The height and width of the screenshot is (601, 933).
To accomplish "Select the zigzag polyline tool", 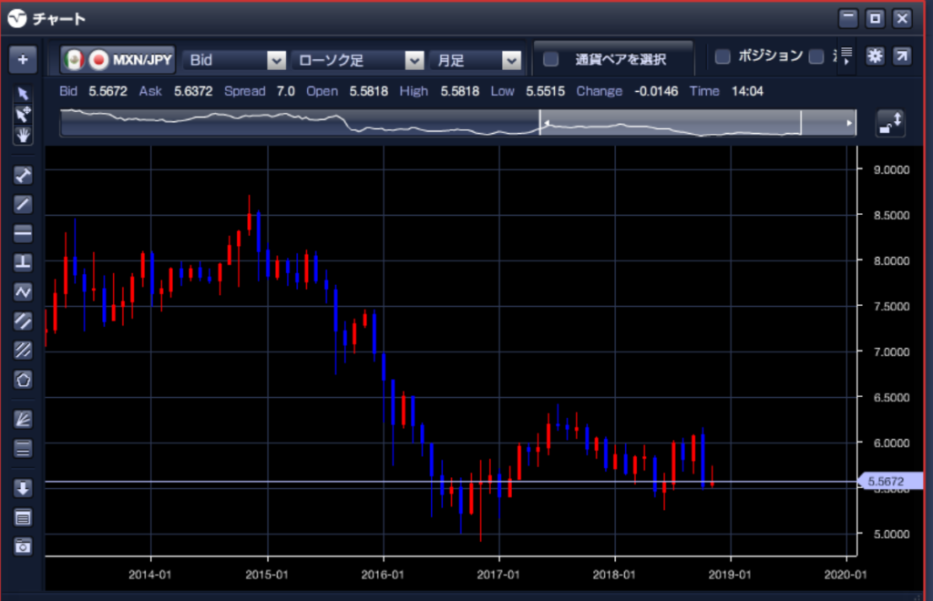I will click(23, 292).
